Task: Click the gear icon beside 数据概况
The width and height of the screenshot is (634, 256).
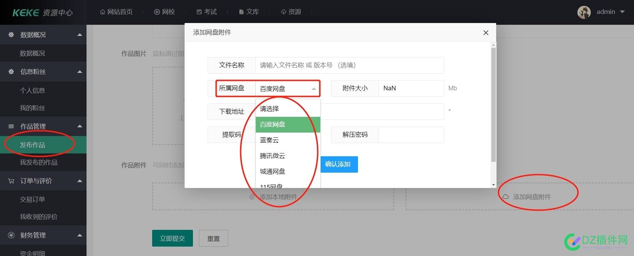Action: coord(11,35)
